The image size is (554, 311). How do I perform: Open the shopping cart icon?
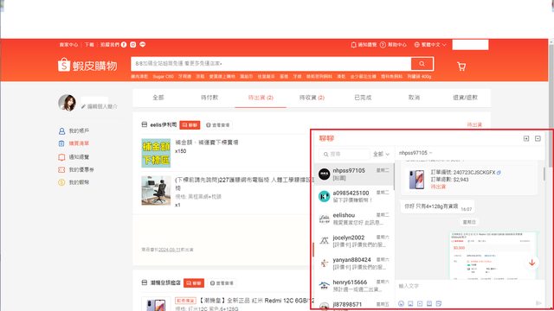coord(461,67)
